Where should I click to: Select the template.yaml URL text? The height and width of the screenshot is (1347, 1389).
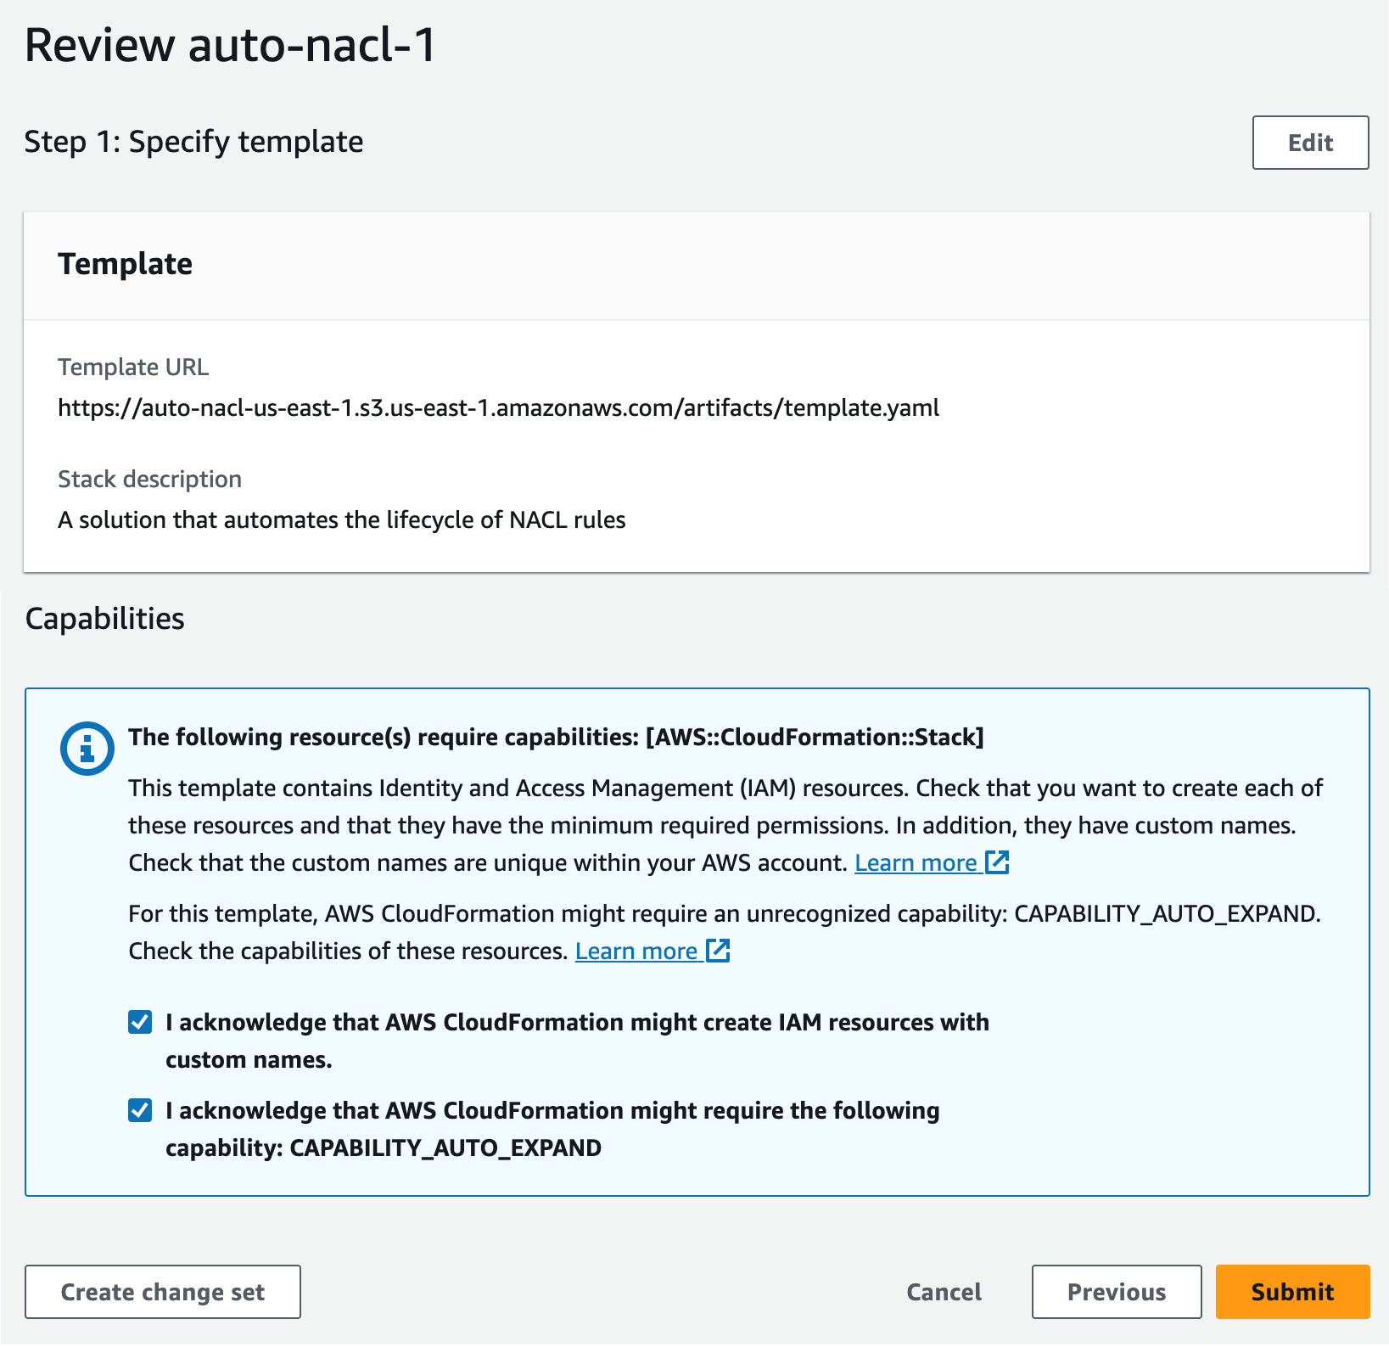[498, 407]
